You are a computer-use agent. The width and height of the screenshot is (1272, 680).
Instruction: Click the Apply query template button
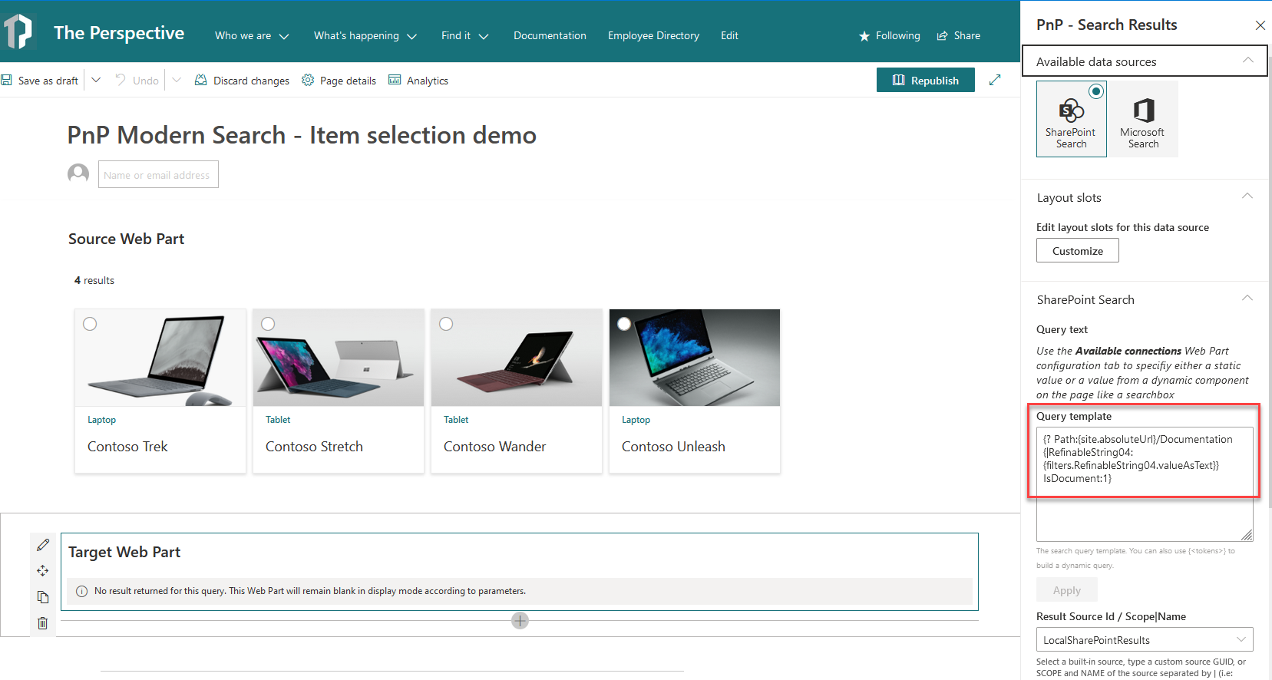click(1066, 589)
